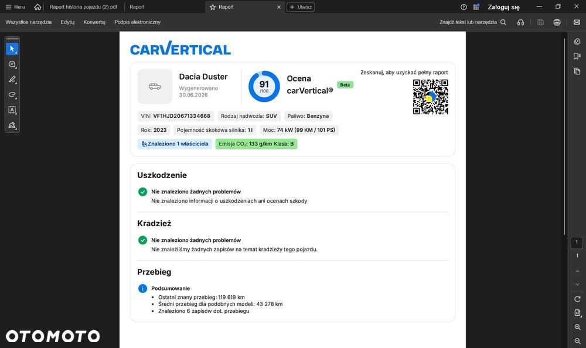The height and width of the screenshot is (348, 586).
Task: Click the zoom in magnifier
Action: click(x=577, y=327)
